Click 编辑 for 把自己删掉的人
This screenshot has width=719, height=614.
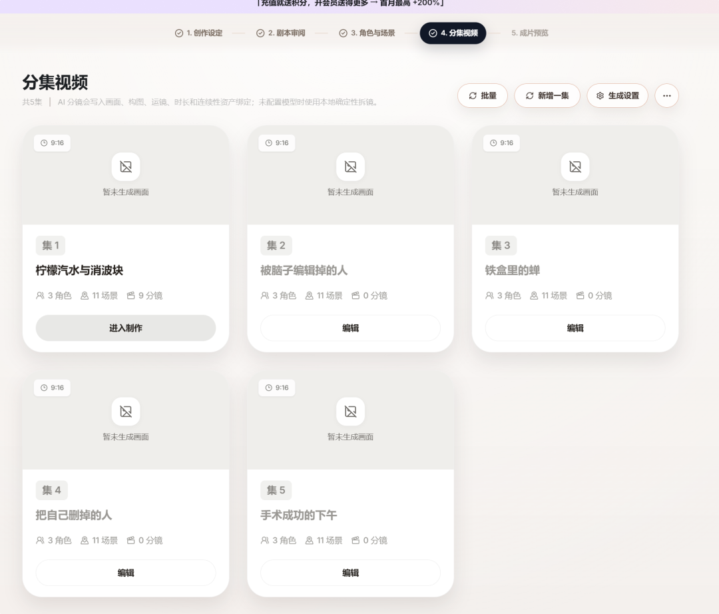pos(126,573)
